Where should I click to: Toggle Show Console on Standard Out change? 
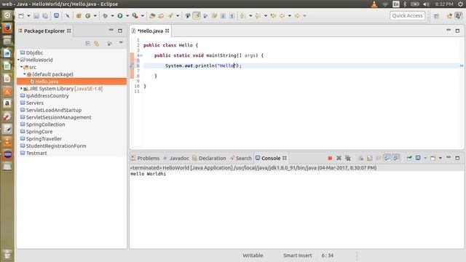[387, 158]
